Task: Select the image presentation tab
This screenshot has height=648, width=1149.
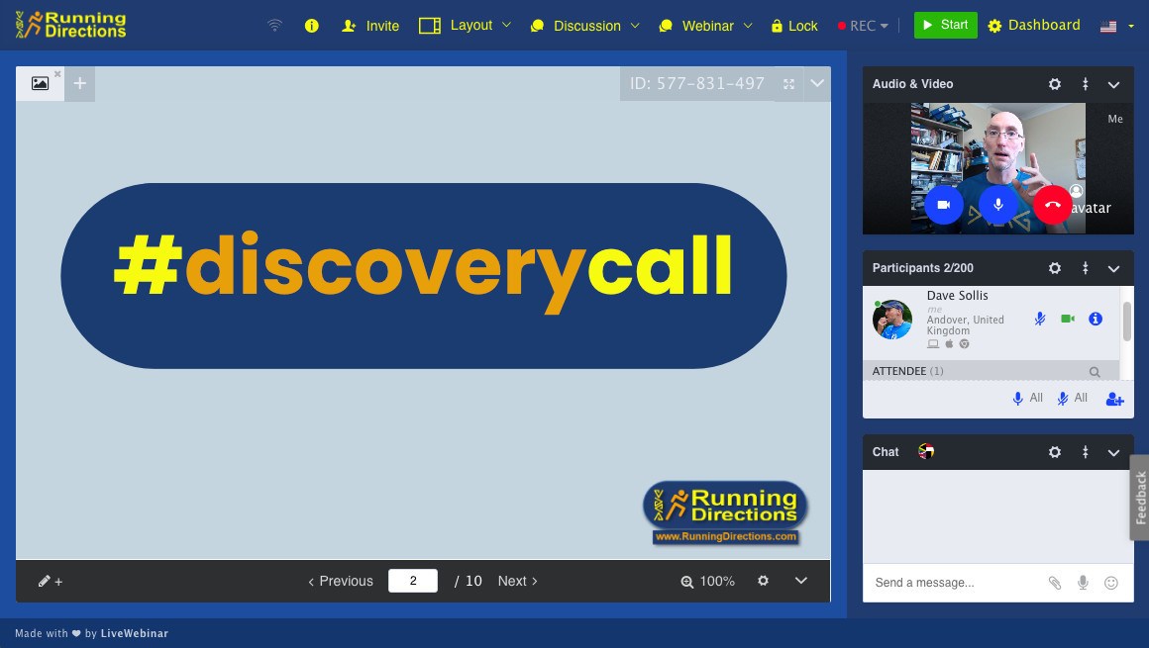Action: pyautogui.click(x=40, y=83)
